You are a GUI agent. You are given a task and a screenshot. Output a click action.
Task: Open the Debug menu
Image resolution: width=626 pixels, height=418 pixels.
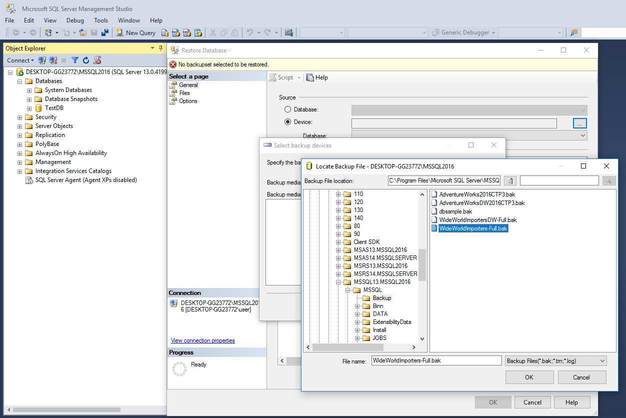coord(75,20)
